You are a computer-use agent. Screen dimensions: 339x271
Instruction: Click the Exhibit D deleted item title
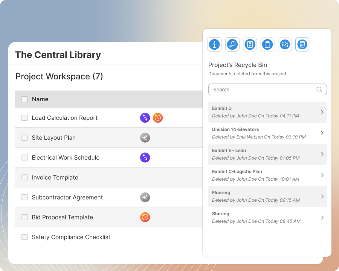[222, 108]
